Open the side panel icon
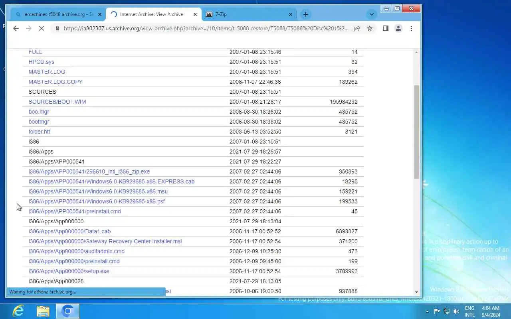This screenshot has height=319, width=511. point(385,28)
